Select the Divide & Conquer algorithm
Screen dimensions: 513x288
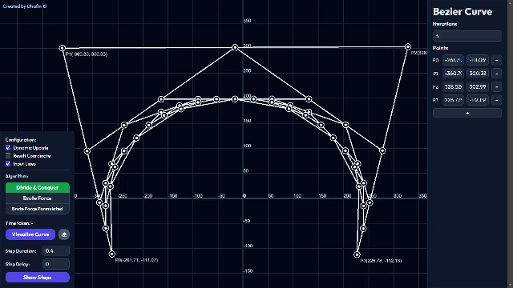pyautogui.click(x=38, y=188)
